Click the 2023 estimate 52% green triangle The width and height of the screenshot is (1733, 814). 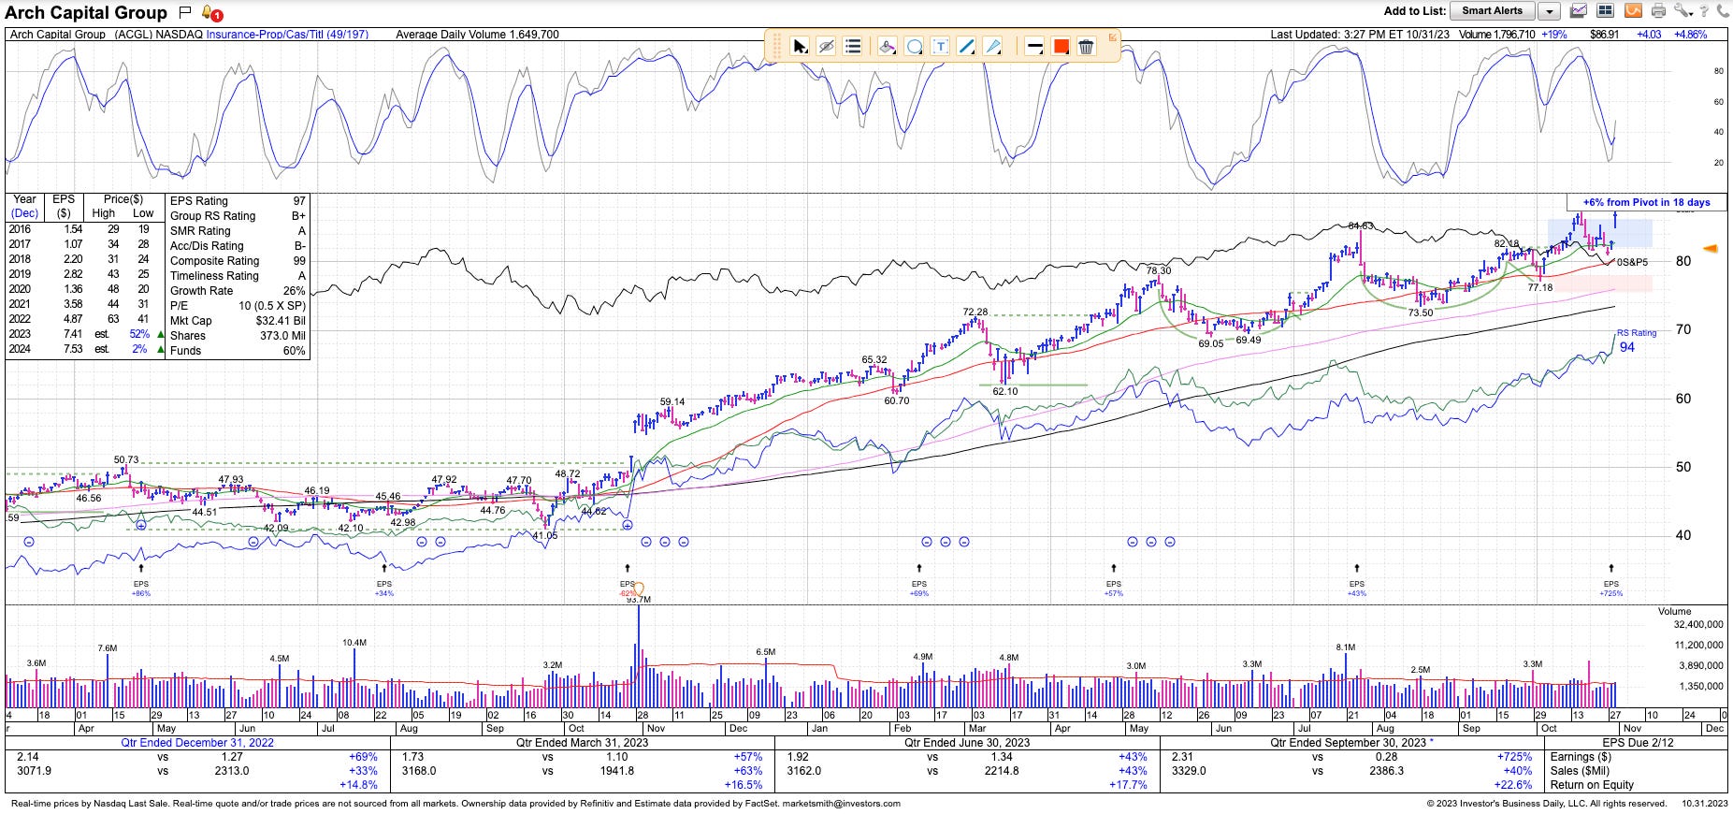tap(161, 334)
